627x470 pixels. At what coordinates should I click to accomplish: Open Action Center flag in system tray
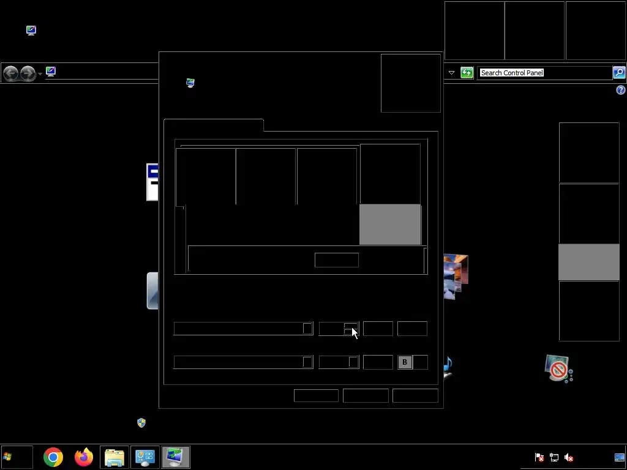[x=539, y=457]
